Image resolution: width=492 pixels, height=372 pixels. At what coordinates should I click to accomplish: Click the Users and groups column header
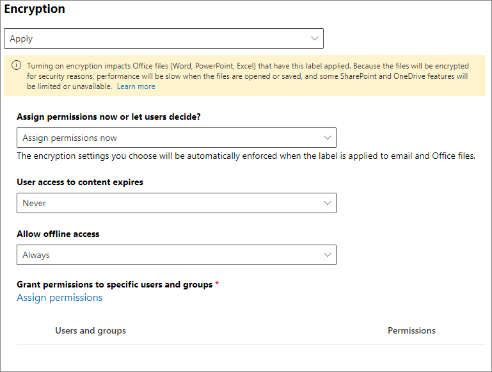click(90, 330)
